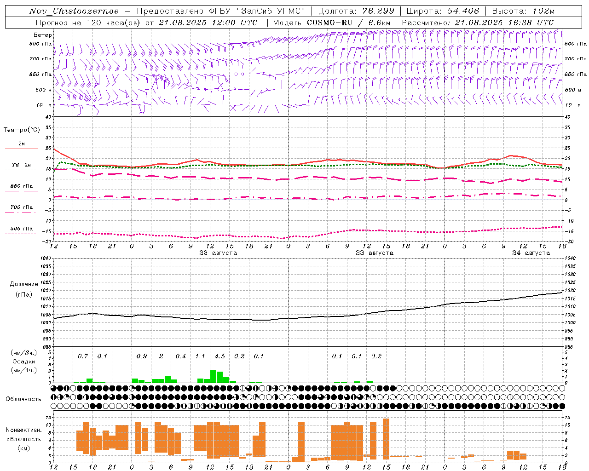Screen dimensions: 589x471
Task: Click the 24 августа date label
Action: [531, 253]
